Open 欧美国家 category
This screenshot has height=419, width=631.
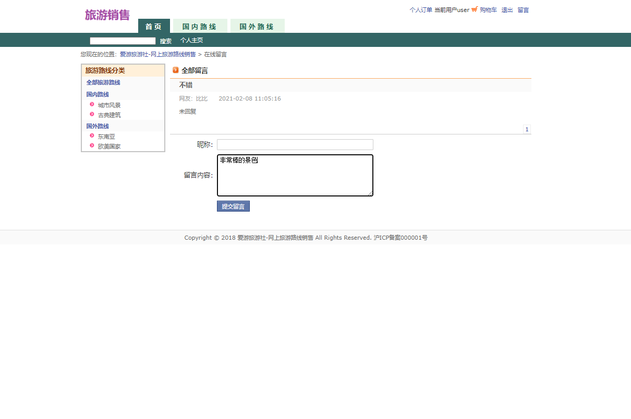tap(110, 146)
